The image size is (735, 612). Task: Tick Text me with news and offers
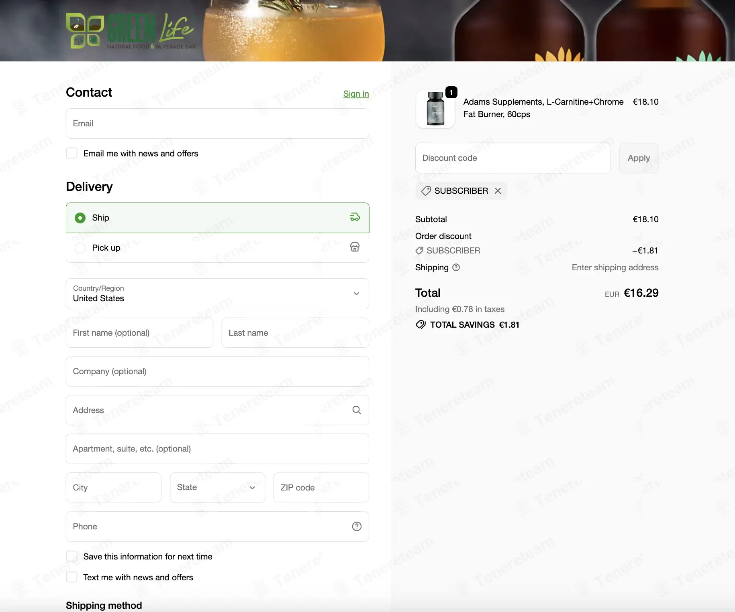click(72, 577)
